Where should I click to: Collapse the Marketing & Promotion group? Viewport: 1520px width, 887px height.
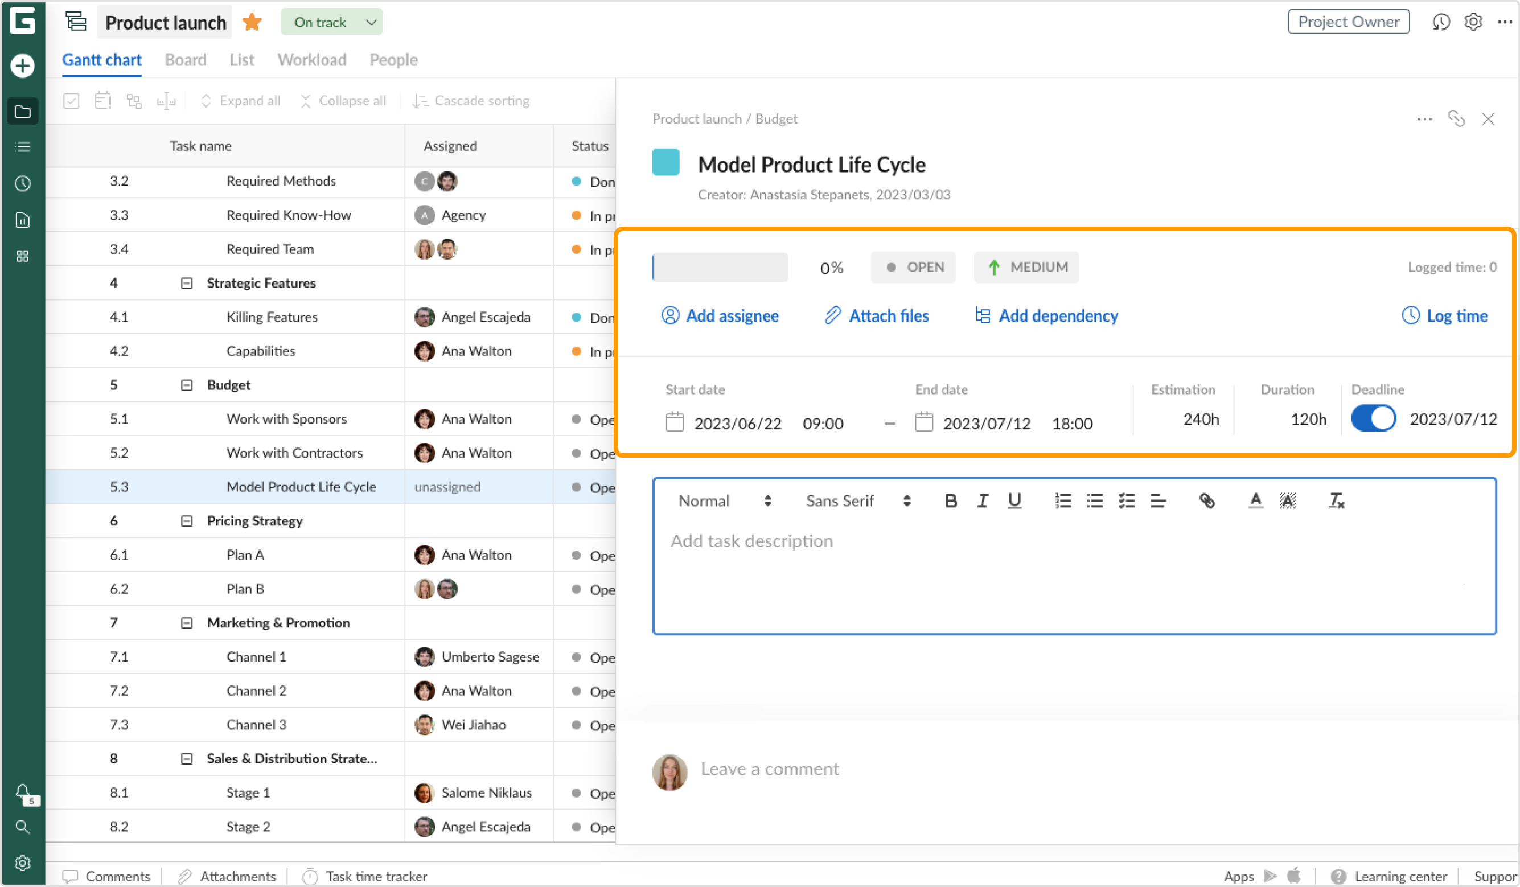pyautogui.click(x=187, y=623)
